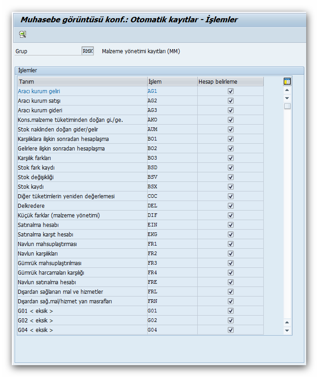Click the bottom-most scroll-down arrow
This screenshot has width=318, height=377.
click(x=287, y=330)
